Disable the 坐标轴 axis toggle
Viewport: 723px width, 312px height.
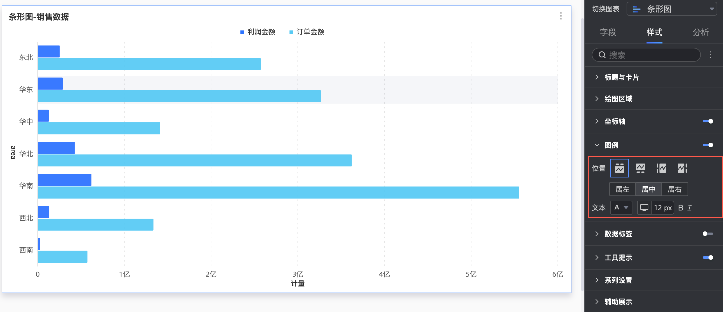pos(708,121)
